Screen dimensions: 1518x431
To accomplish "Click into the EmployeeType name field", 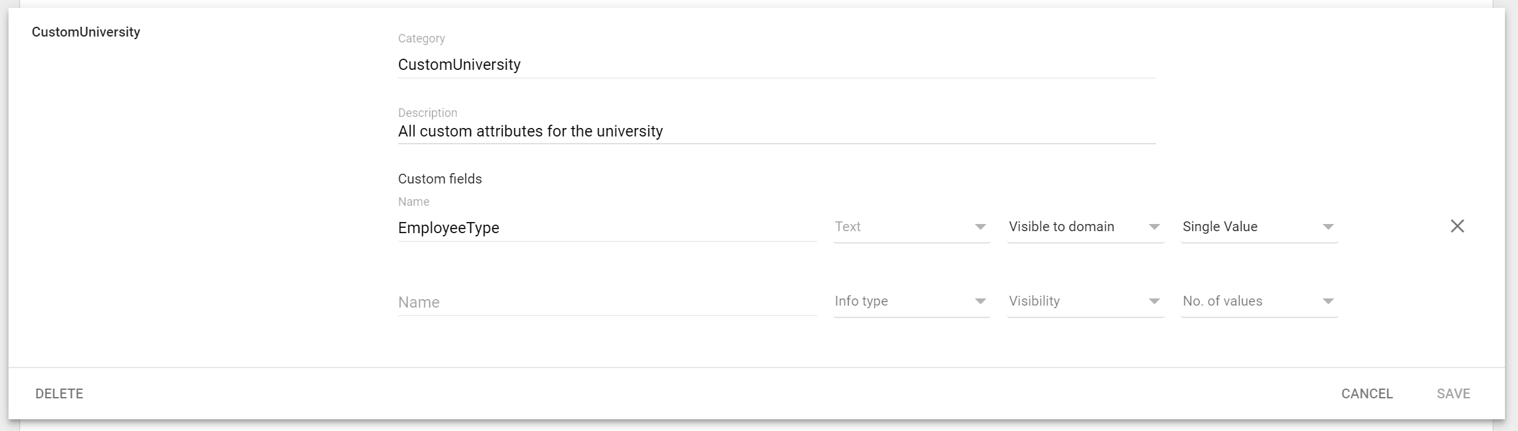I will click(607, 228).
